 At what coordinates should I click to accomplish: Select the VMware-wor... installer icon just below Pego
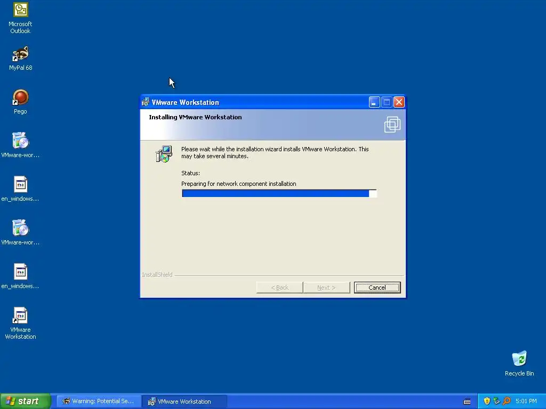click(21, 145)
